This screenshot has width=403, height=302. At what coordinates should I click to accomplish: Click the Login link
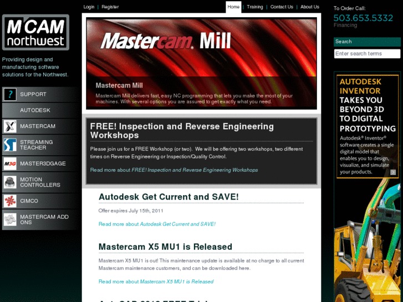89,7
